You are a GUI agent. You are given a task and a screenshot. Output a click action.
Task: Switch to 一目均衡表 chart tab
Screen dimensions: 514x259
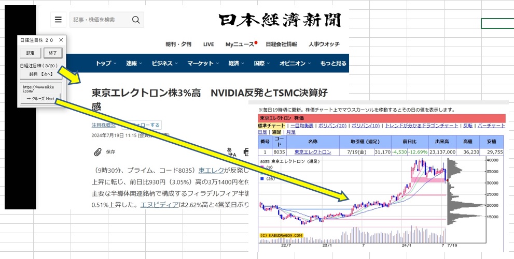pyautogui.click(x=301, y=126)
